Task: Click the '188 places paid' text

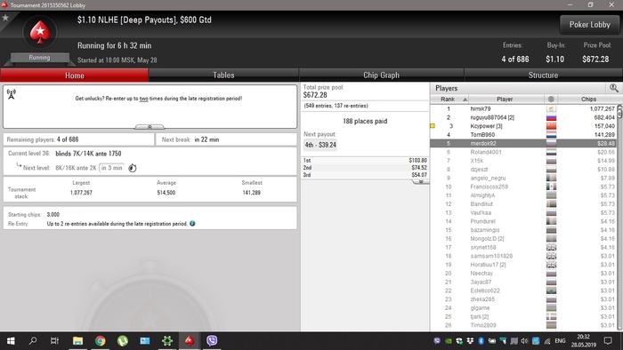Action: [365, 122]
